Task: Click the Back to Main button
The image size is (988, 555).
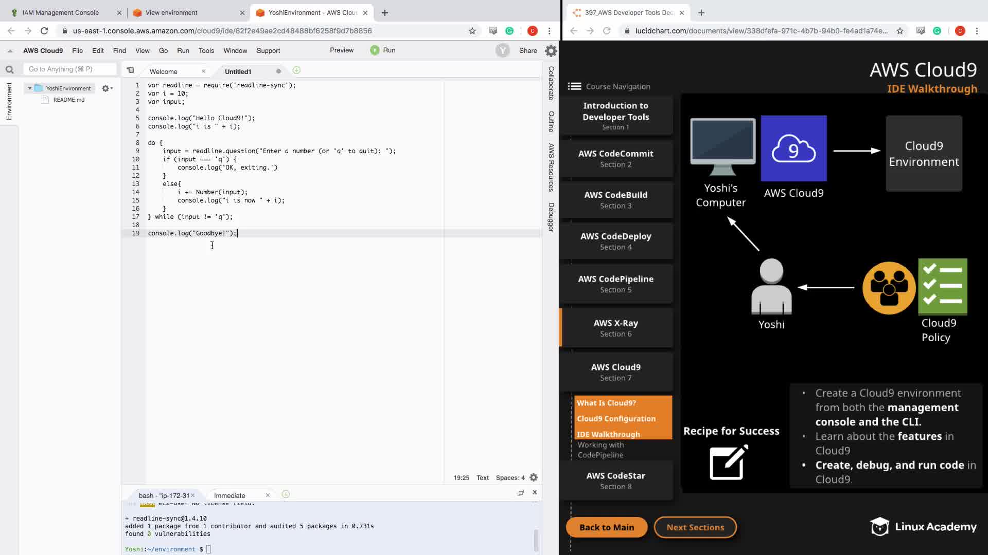Action: 606,527
